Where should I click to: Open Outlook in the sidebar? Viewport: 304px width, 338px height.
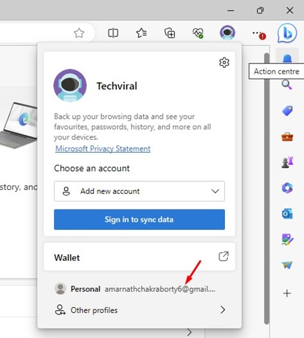[287, 214]
